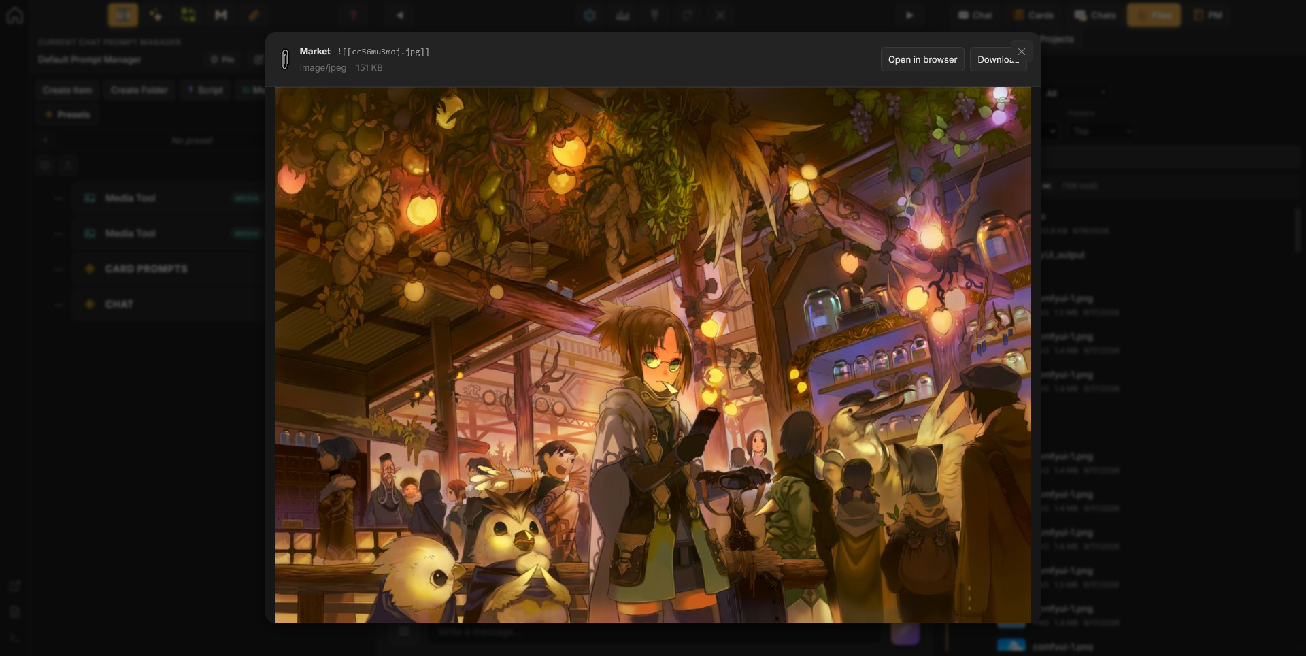Pin the Default Prompt Manager

click(x=222, y=60)
